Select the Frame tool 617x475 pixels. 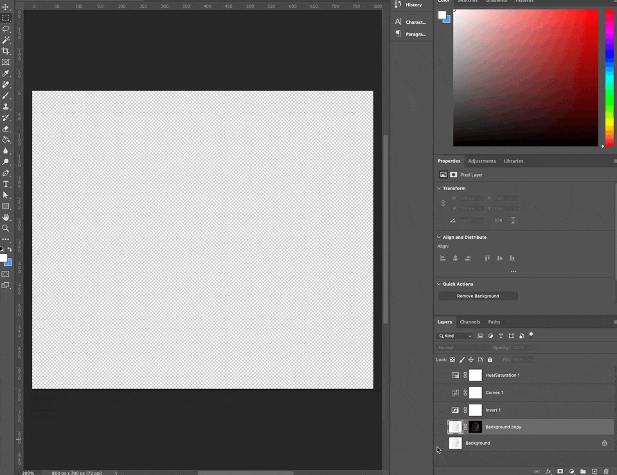pos(6,62)
